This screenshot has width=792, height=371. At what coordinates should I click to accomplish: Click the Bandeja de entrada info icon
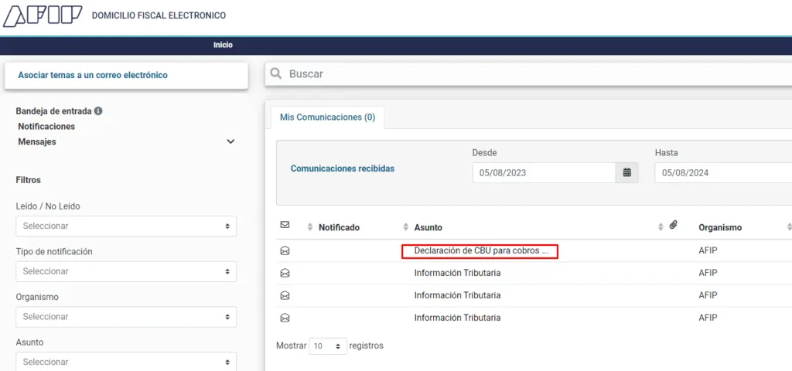(x=98, y=111)
